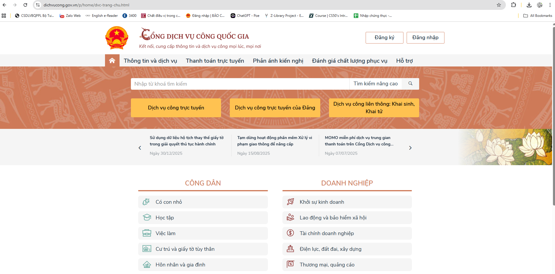This screenshot has width=555, height=274.
Task: Click the Nhập từ khoá tìm kiếm field
Action: coord(240,84)
